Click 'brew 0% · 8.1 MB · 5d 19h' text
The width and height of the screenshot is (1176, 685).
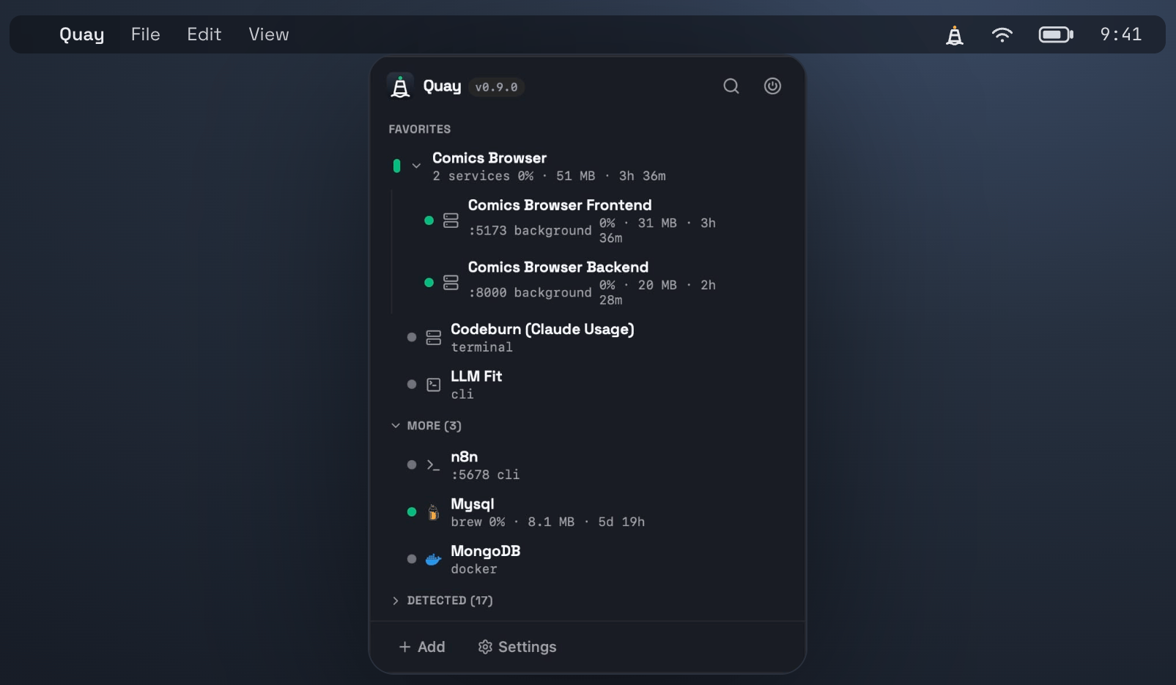(x=547, y=522)
